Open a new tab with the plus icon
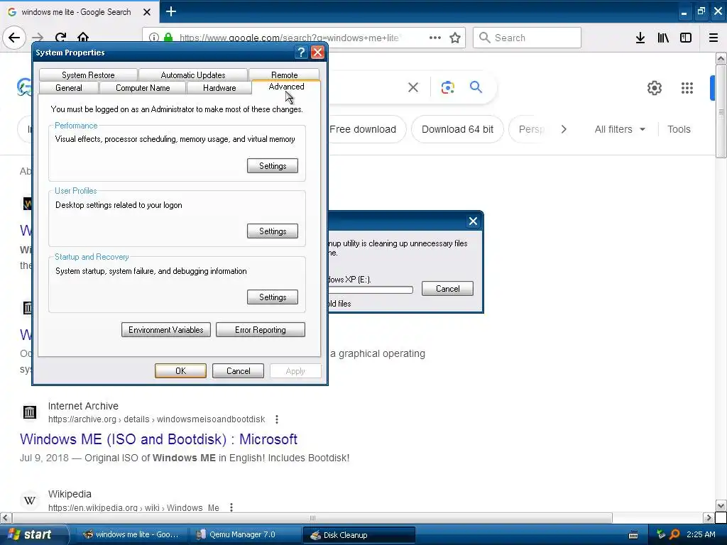 [170, 11]
